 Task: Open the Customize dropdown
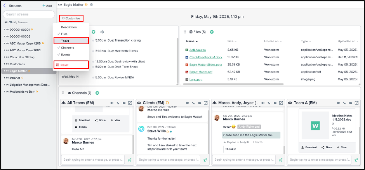tap(71, 18)
